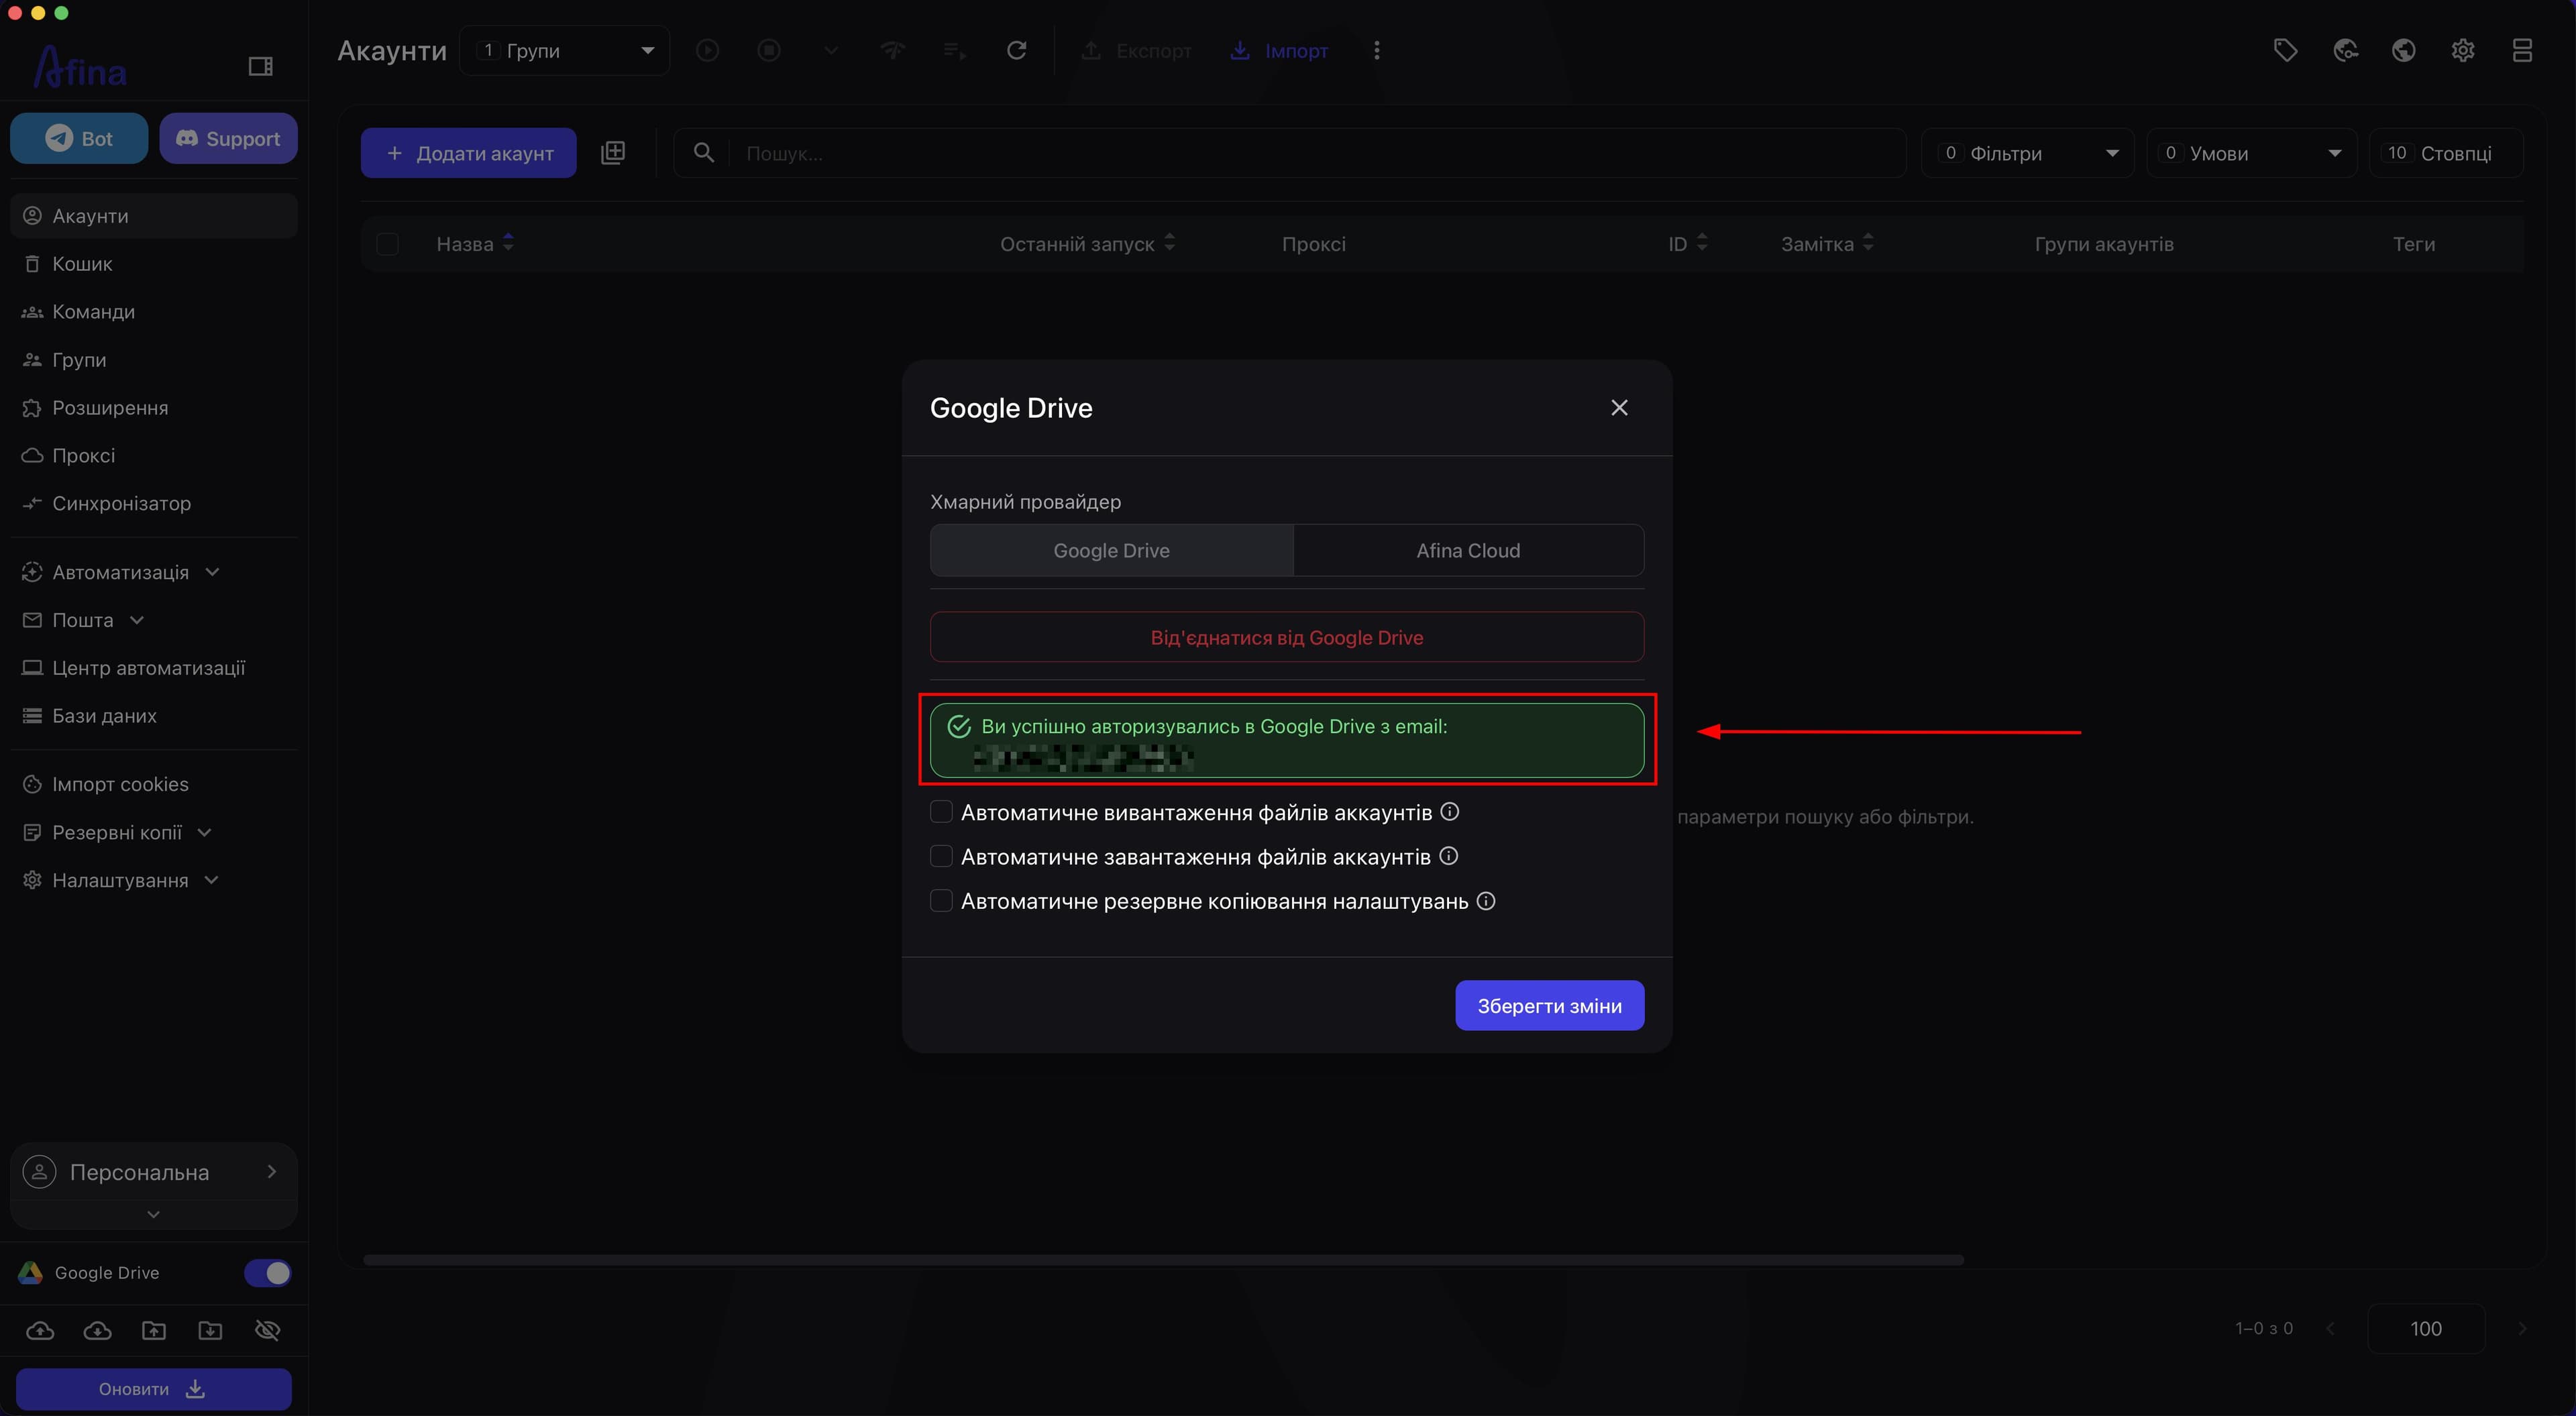Switch to the Afina Cloud provider tab
Viewport: 2576px width, 1416px height.
tap(1468, 551)
